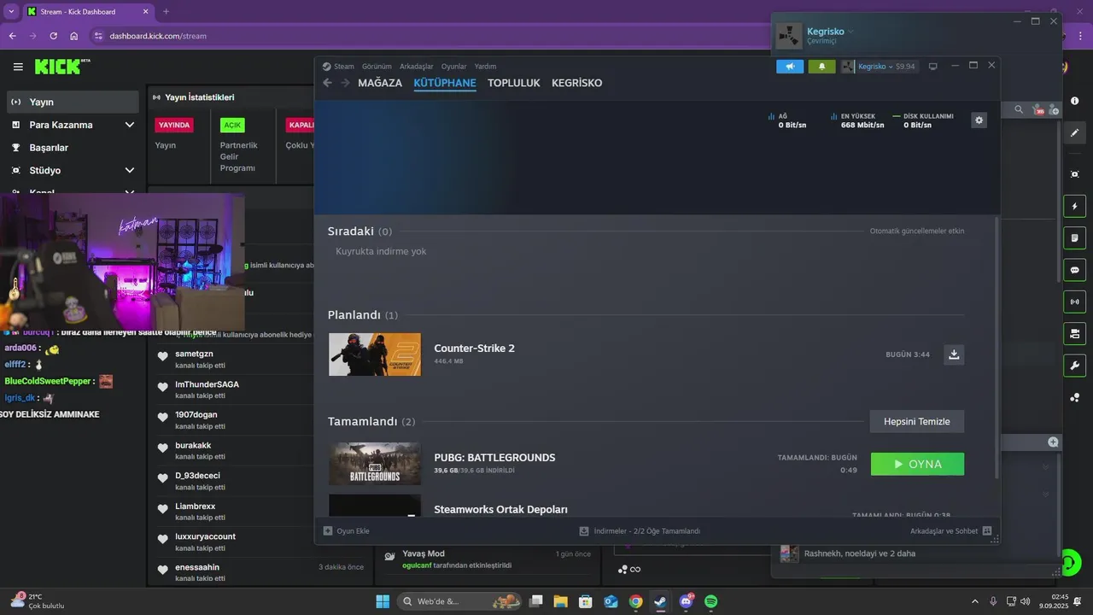Click lightning bolt quick actions icon

point(1074,206)
